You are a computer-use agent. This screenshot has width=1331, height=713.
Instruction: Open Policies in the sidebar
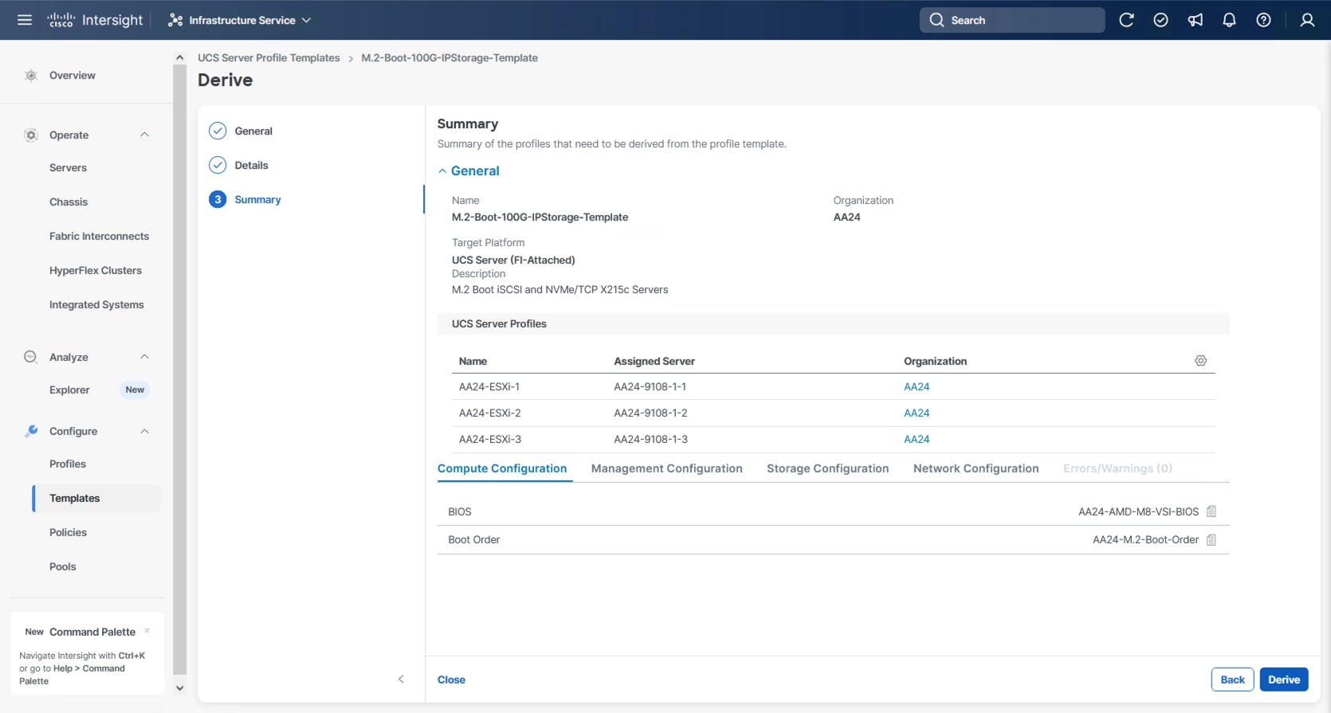pos(68,533)
